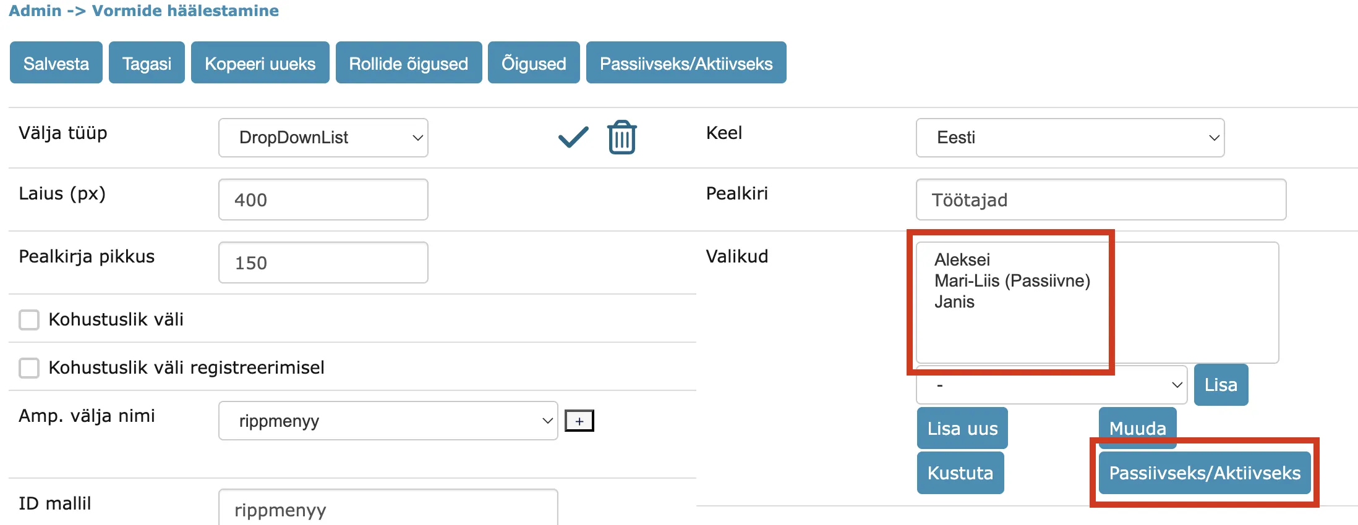
Task: Enable Kohustuslik väli registreerimisel checkbox
Action: click(x=29, y=368)
